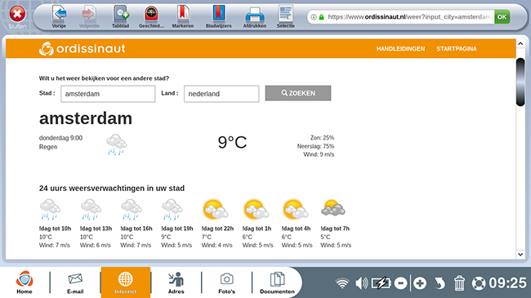Open the STARTPAGINA menu link
This screenshot has width=531, height=298.
coord(456,49)
